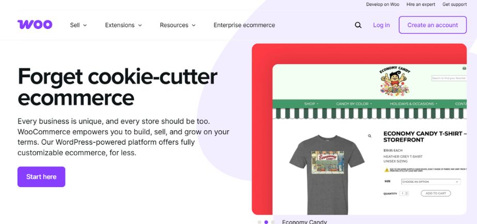
Task: Open the site search magnifier icon
Action: (x=358, y=25)
